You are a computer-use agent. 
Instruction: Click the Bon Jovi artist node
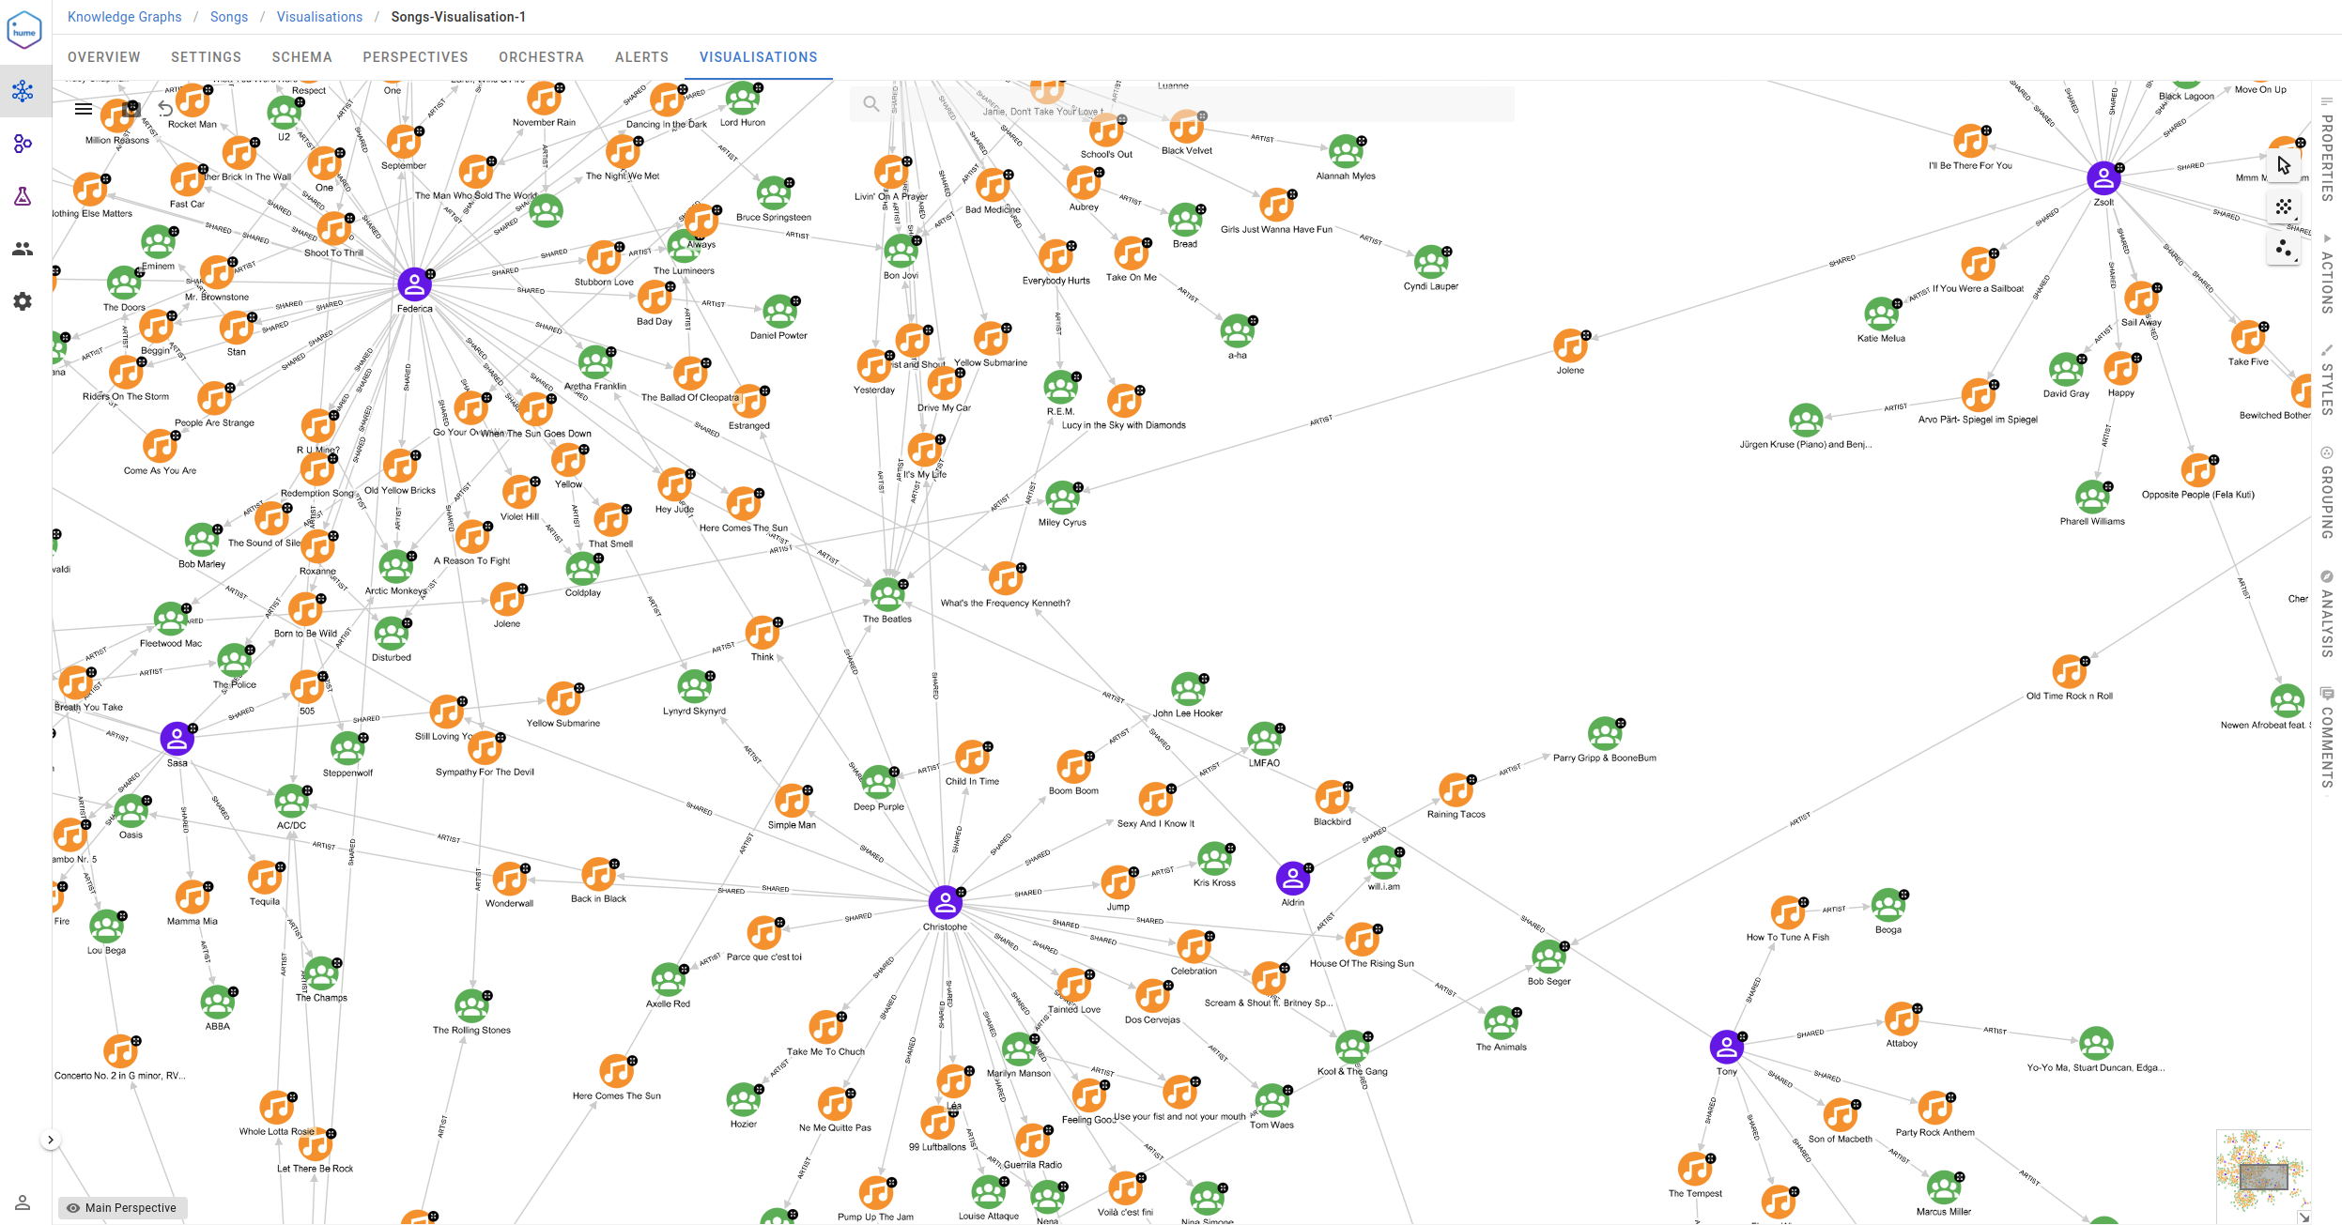pyautogui.click(x=901, y=252)
